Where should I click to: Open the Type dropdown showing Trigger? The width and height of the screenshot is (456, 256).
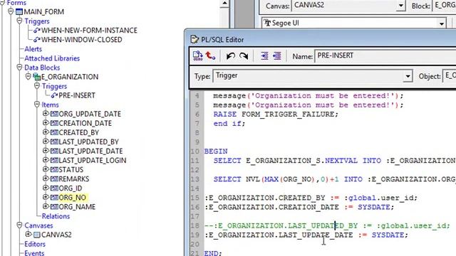point(408,76)
